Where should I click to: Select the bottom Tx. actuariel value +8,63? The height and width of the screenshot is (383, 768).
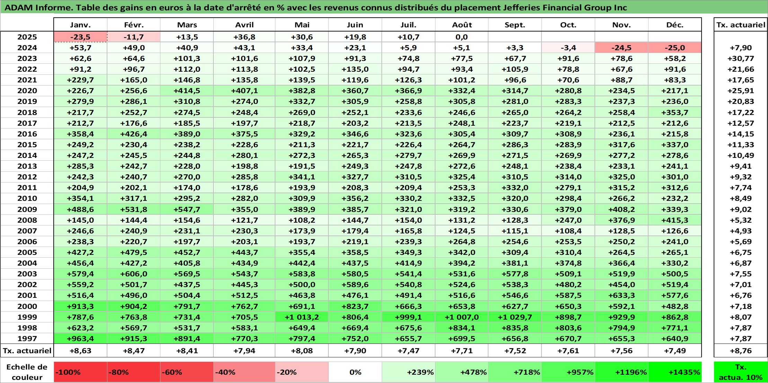[80, 350]
